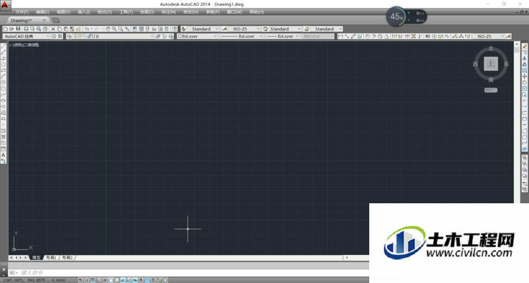This screenshot has height=283, width=529.
Task: Click the Help question mark icon
Action: click(x=175, y=29)
